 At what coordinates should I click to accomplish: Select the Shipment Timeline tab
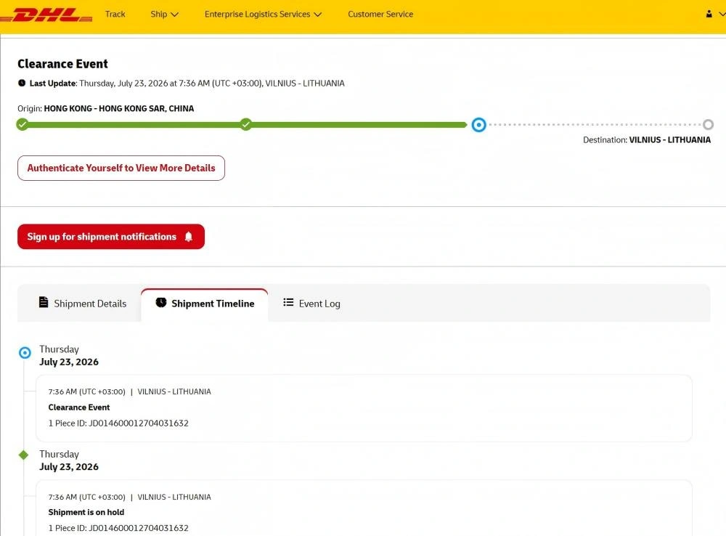[x=205, y=304]
